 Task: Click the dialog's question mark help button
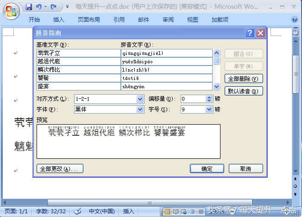click(250, 33)
